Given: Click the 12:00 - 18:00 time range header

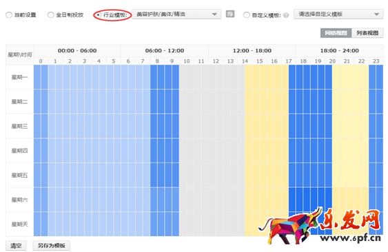Looking at the screenshot, I should 252,51.
